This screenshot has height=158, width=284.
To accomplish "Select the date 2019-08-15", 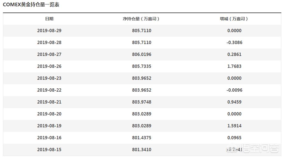I will click(x=49, y=150).
